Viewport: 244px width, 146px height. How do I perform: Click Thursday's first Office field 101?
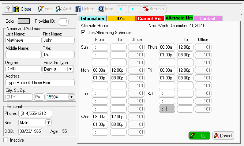point(203,47)
